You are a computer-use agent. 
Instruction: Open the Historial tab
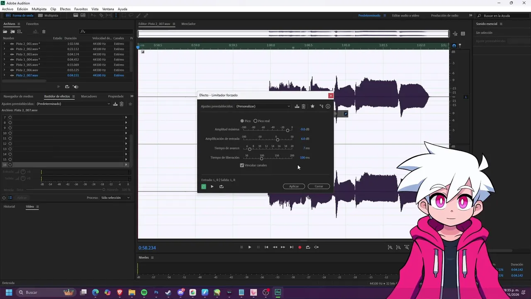pos(9,206)
